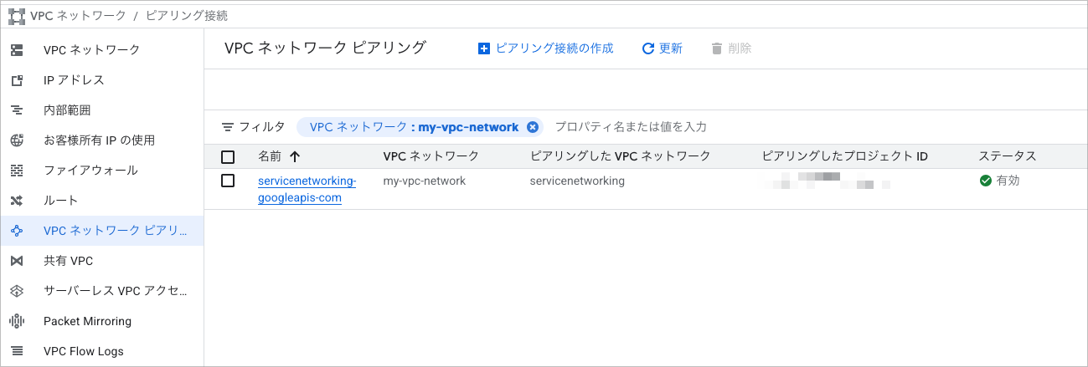Click the VPC ネットワーク sidebar icon

[17, 50]
